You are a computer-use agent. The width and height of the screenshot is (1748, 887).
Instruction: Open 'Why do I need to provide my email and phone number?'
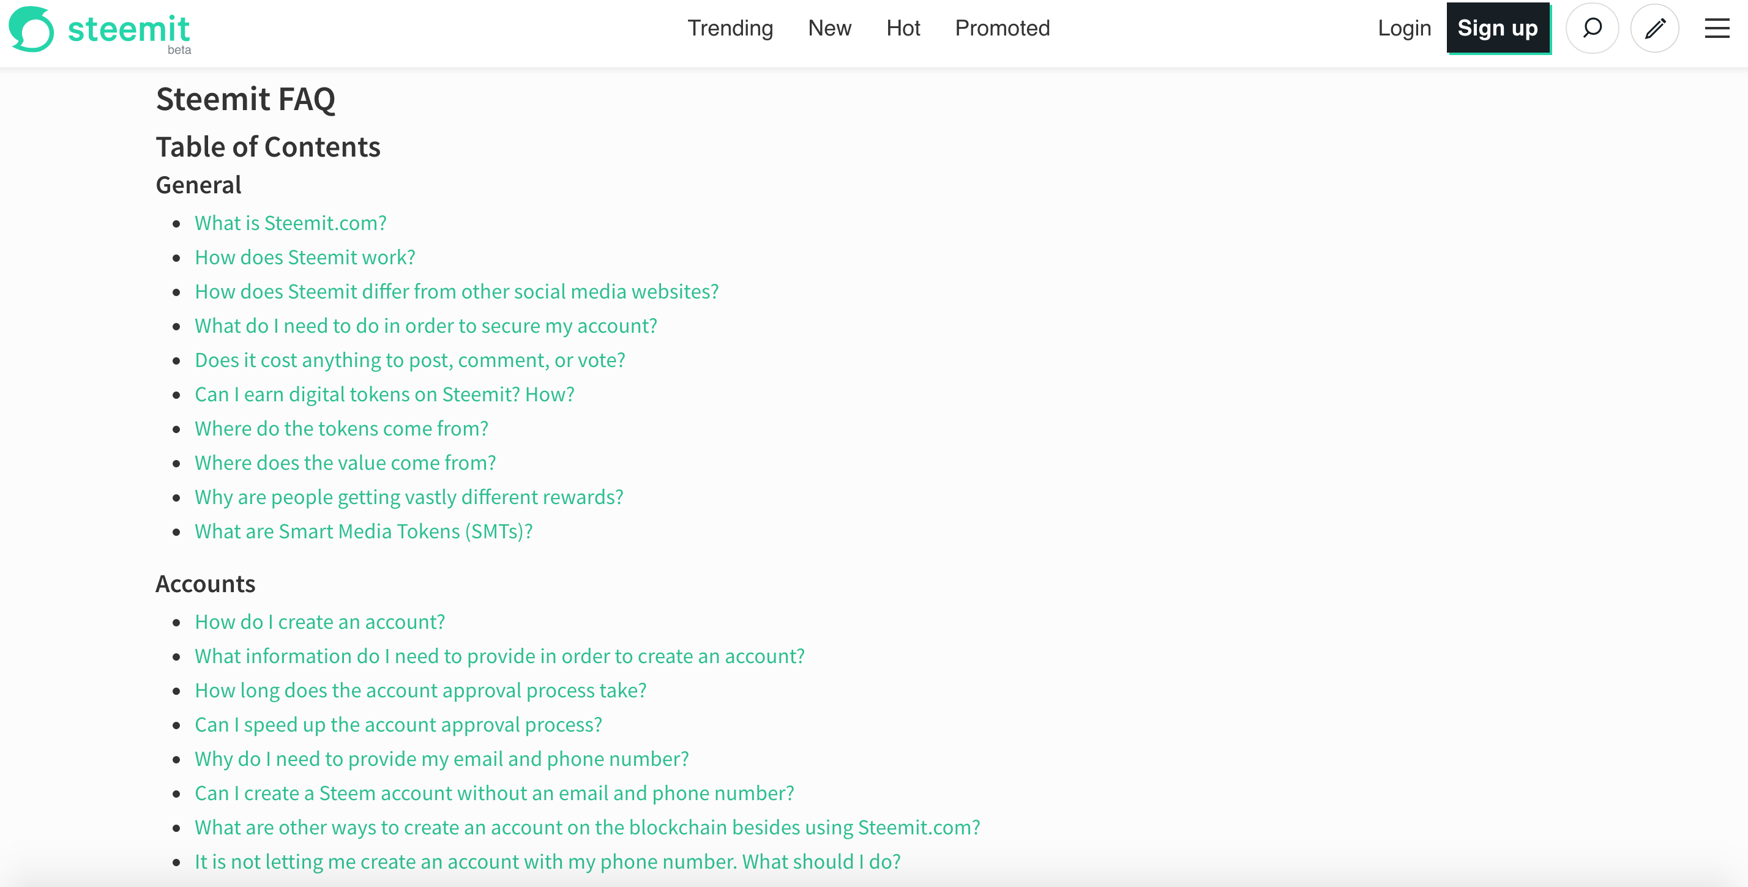coord(442,759)
